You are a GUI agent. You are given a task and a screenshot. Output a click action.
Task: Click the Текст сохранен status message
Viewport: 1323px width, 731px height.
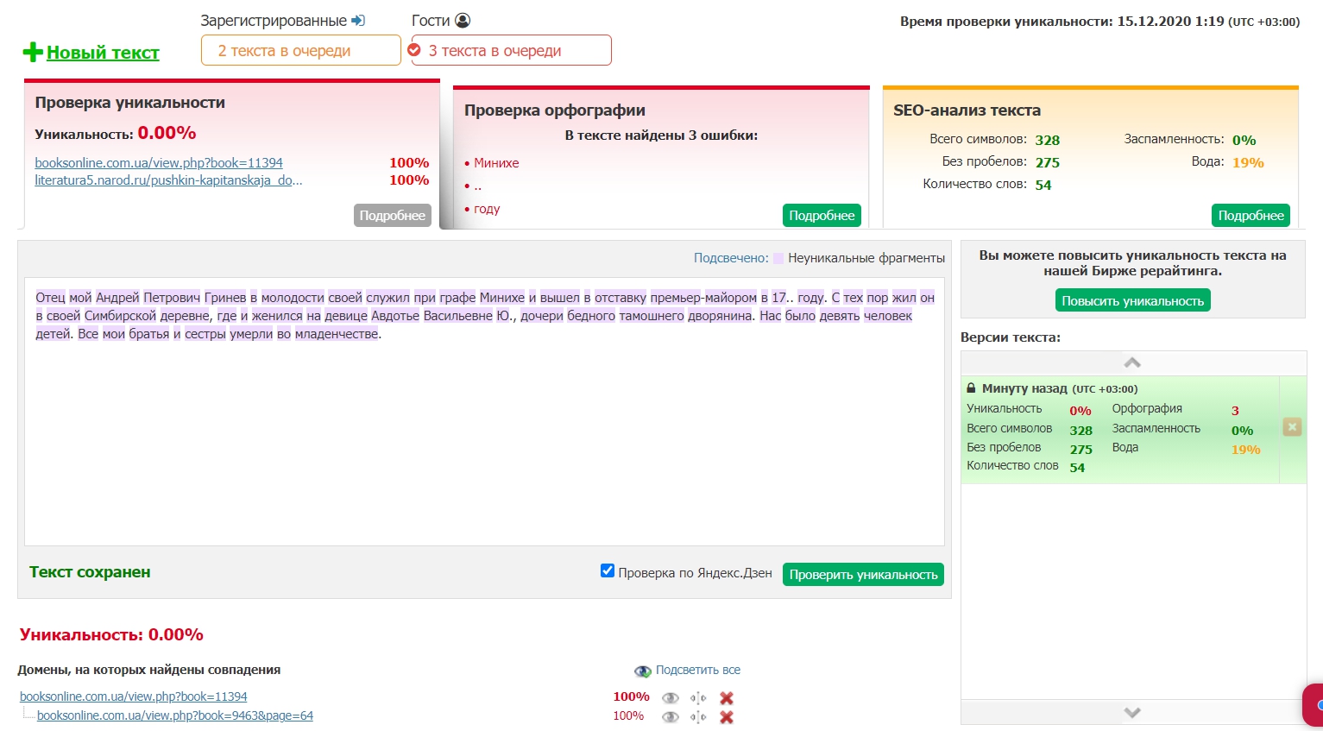(90, 572)
